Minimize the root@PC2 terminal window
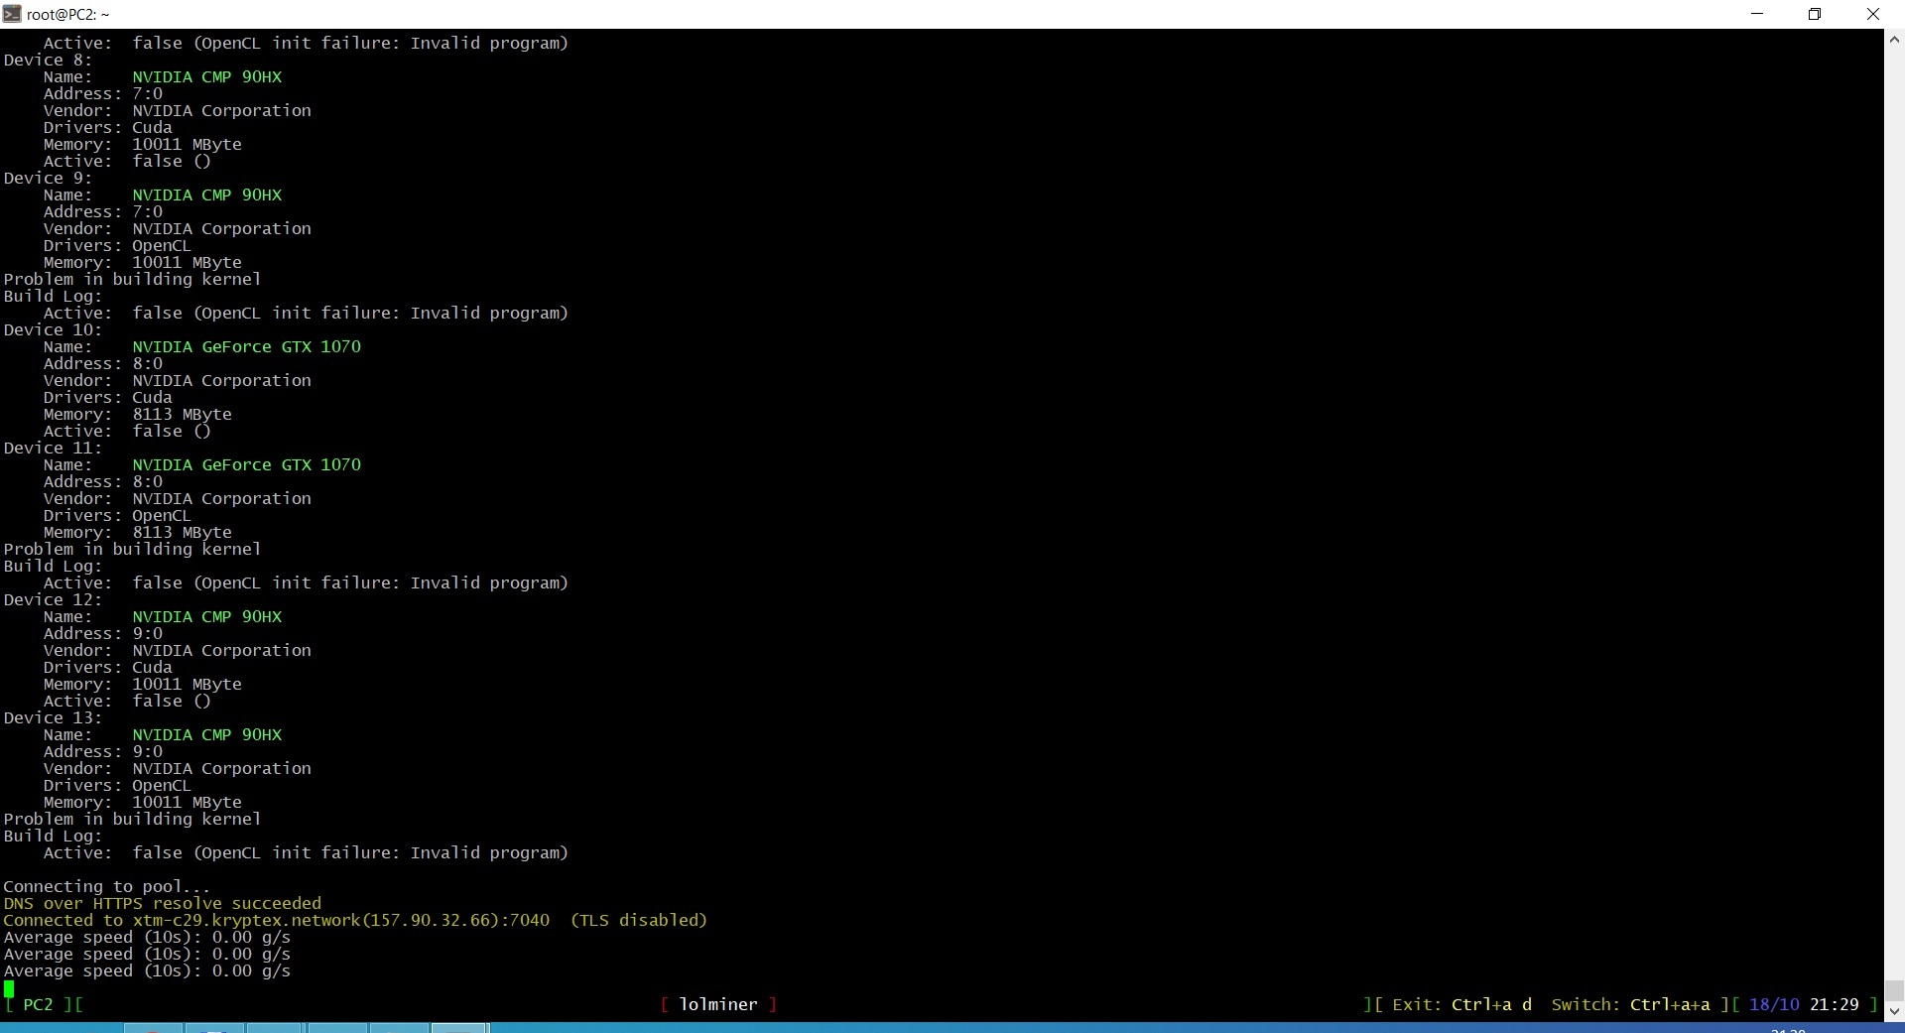Viewport: 1905px width, 1033px height. tap(1757, 14)
